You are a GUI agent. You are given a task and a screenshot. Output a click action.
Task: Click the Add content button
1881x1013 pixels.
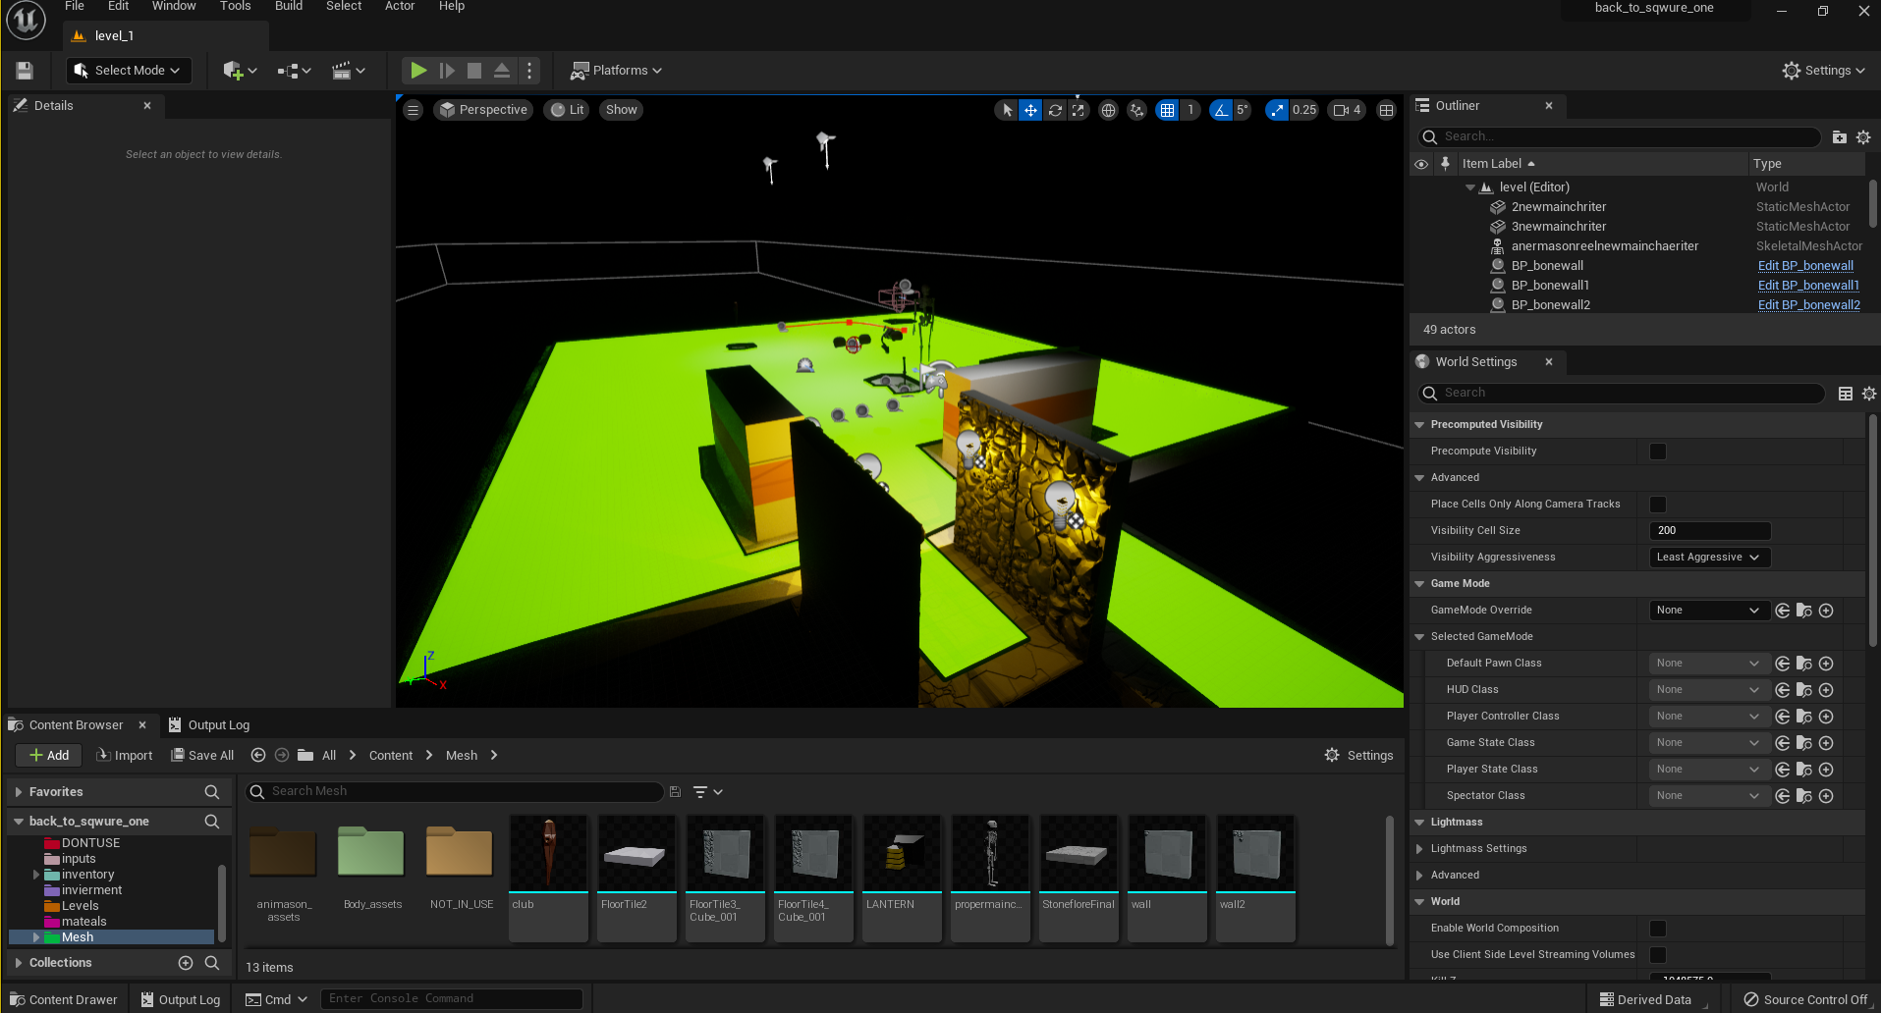click(x=48, y=755)
